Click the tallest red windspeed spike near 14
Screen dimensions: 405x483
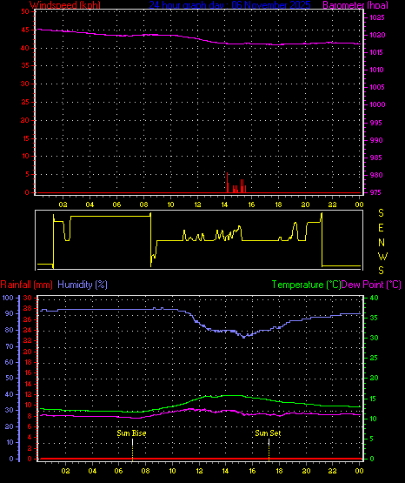pyautogui.click(x=227, y=183)
